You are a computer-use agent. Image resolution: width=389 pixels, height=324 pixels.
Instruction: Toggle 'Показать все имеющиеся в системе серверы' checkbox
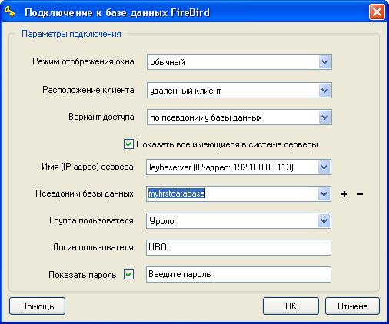pyautogui.click(x=128, y=144)
